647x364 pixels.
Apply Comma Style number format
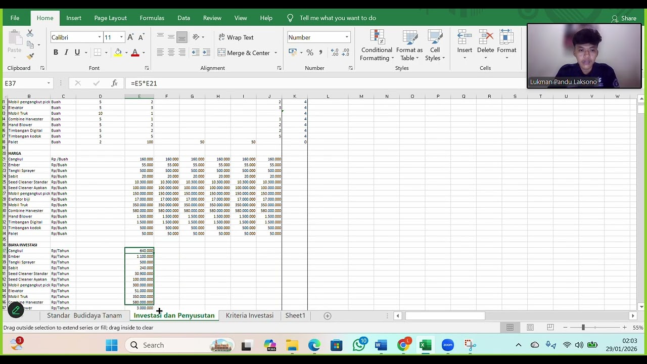click(320, 53)
